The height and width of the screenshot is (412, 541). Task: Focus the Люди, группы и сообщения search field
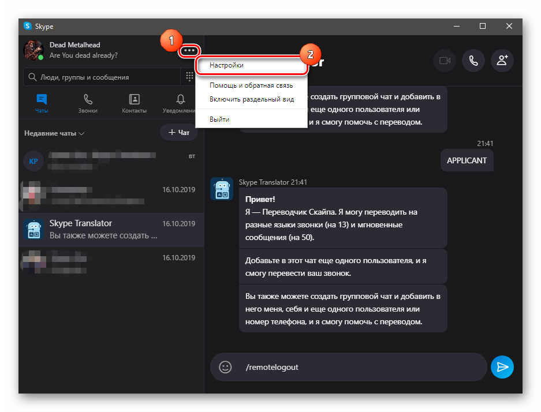(102, 77)
